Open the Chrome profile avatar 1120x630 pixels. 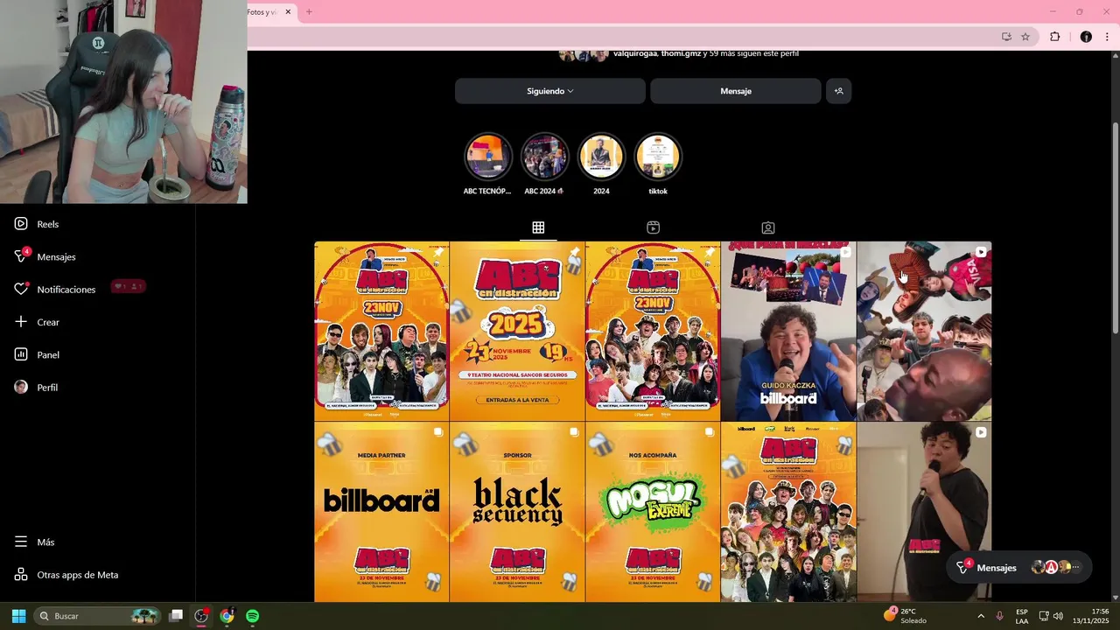coord(1086,37)
